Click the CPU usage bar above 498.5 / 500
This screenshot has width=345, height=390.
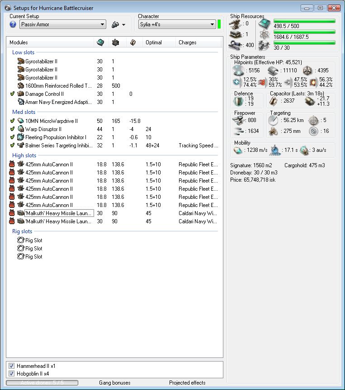click(x=304, y=21)
